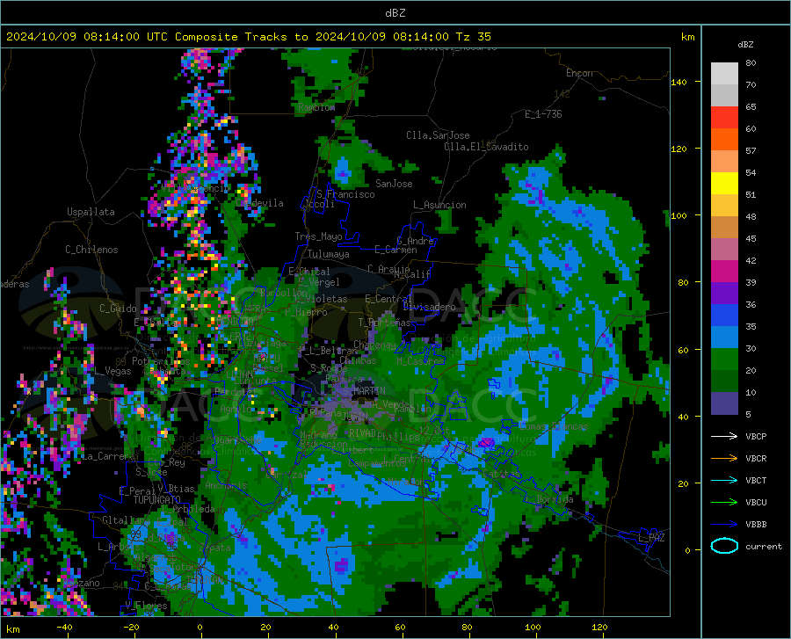Pick the light blue 30–35 dBZ swatch

pos(724,338)
